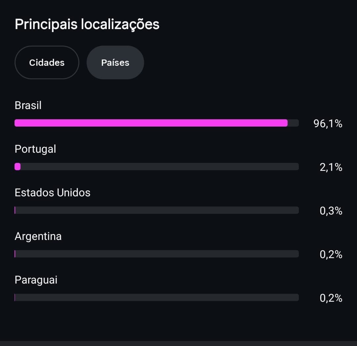Click the Estados Unidos label
The image size is (357, 346).
[x=53, y=193]
